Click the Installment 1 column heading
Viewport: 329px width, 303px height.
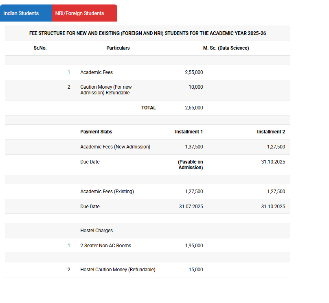pos(189,132)
